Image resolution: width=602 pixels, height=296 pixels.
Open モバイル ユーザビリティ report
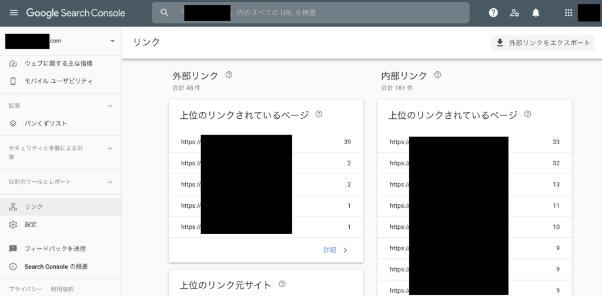[58, 81]
